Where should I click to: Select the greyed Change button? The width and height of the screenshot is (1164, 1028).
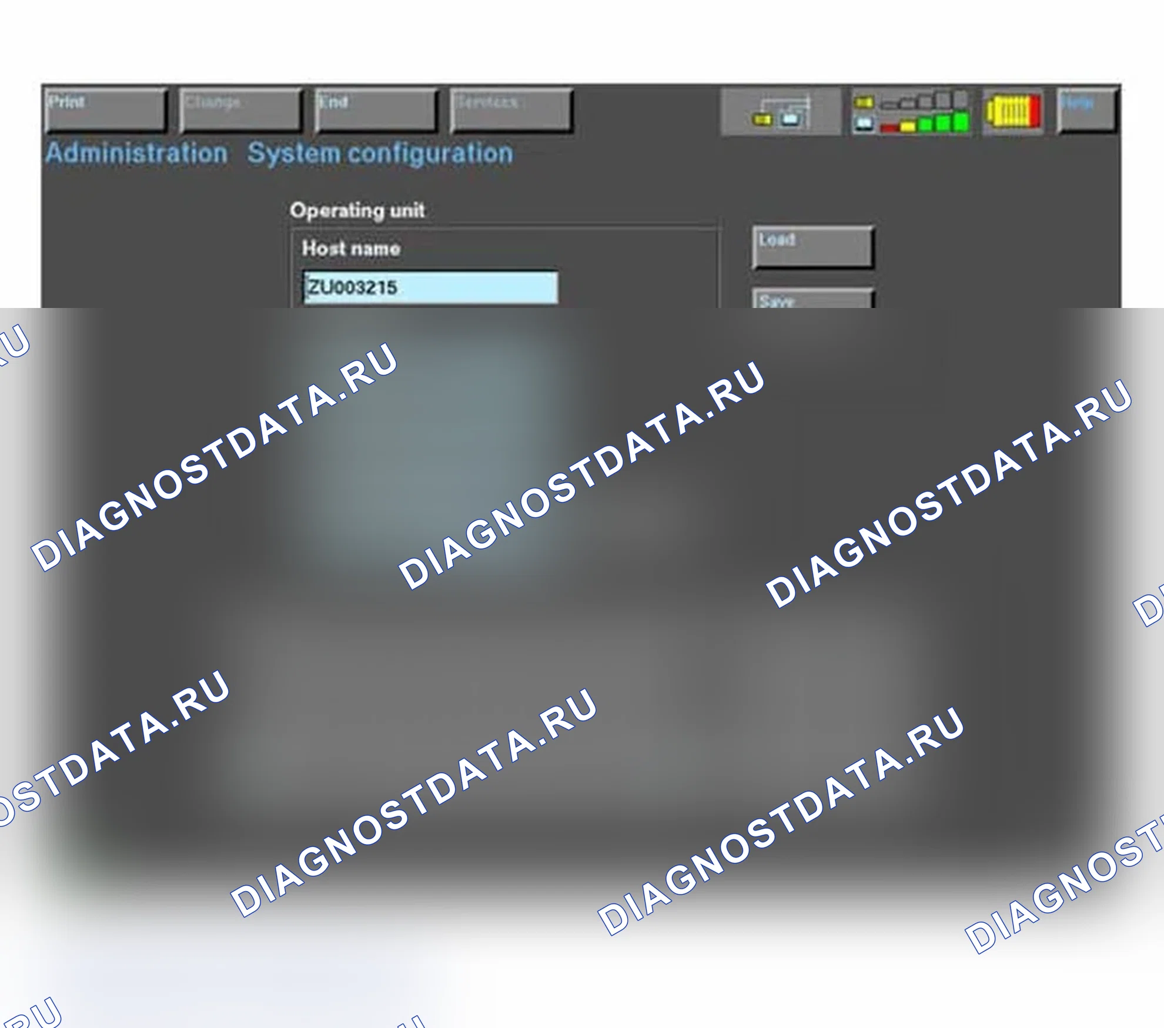241,110
